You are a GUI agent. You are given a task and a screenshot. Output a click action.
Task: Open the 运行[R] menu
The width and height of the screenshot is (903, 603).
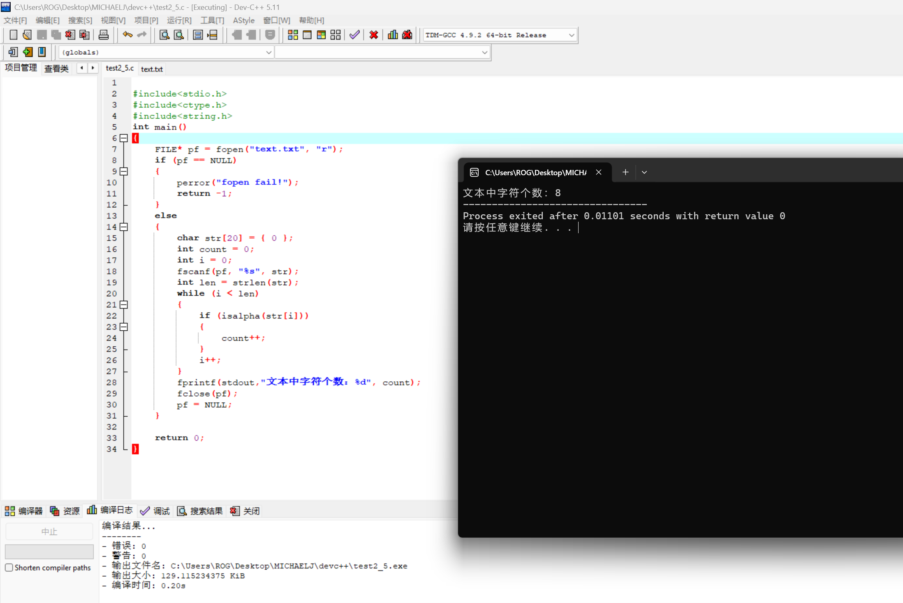[179, 20]
